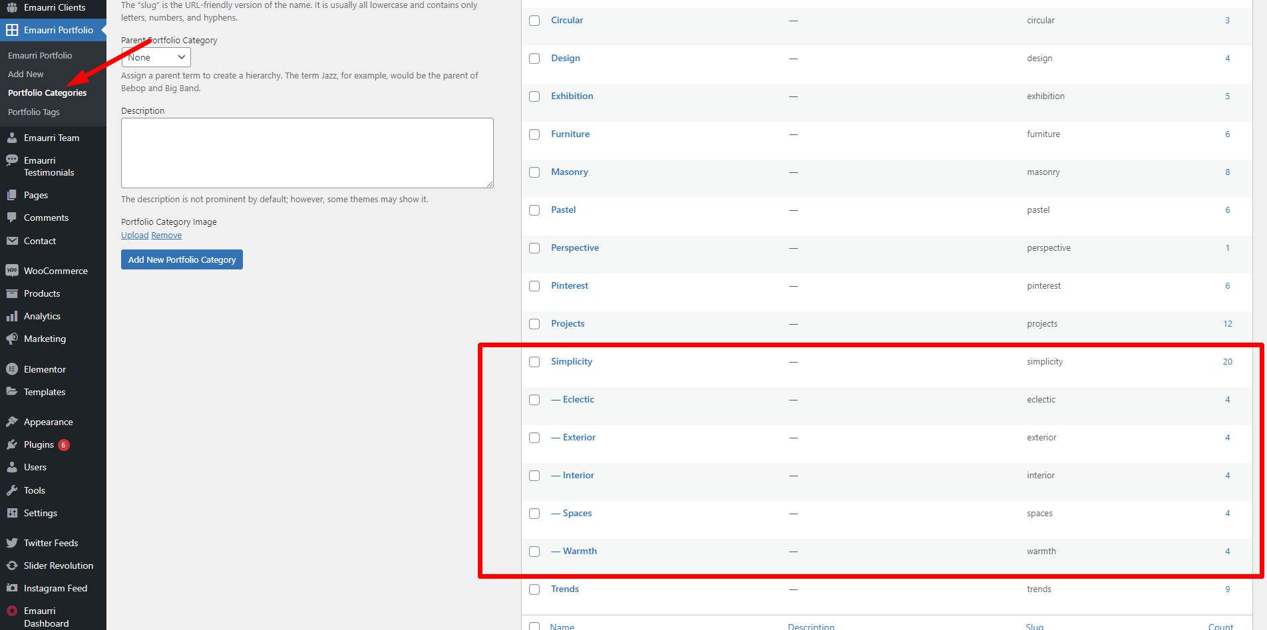Click the Name column footer header

(x=562, y=627)
